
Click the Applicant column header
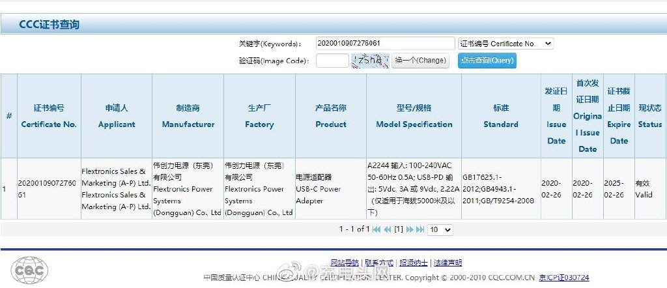click(117, 116)
